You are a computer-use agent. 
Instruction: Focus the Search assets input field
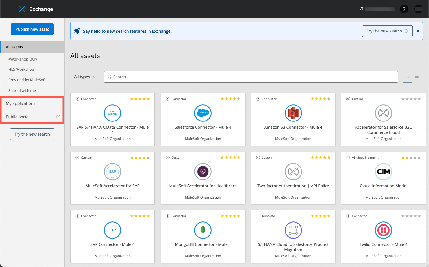[x=251, y=77]
